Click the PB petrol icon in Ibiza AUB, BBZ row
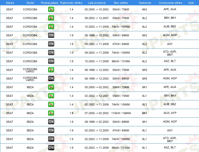The width and height of the screenshot is (199, 152). point(51,104)
